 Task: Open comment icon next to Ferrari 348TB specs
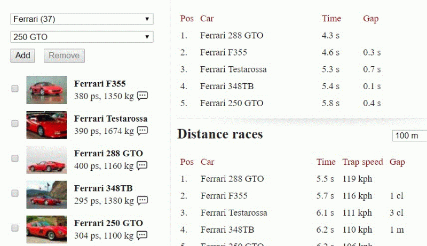pyautogui.click(x=143, y=200)
